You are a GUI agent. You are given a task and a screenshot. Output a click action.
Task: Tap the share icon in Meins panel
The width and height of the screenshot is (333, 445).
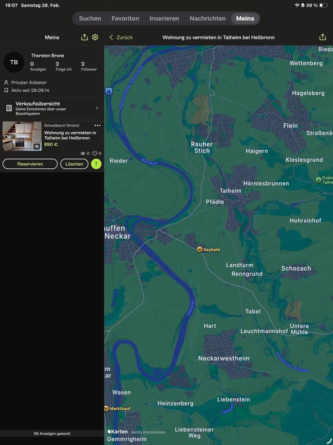(84, 37)
